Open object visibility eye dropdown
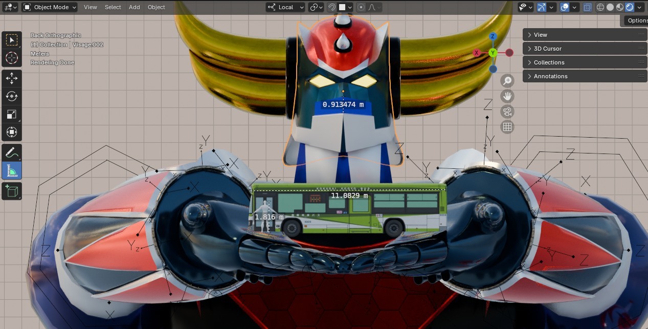The image size is (648, 329). [x=525, y=7]
